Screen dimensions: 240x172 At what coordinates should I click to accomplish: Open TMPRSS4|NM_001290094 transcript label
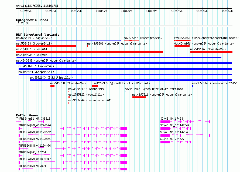click(35, 146)
